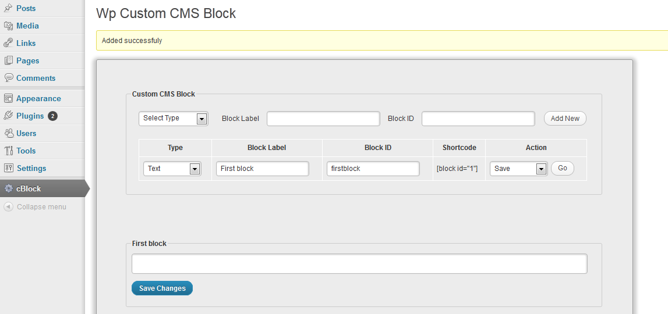Click the Settings icon in sidebar
668x314 pixels.
pos(8,168)
